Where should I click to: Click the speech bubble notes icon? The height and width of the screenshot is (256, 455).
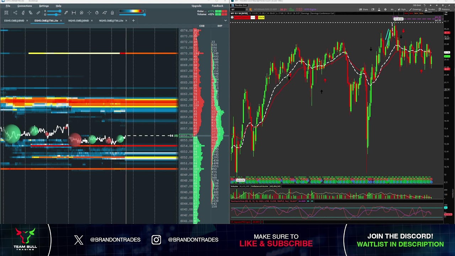tap(81, 13)
